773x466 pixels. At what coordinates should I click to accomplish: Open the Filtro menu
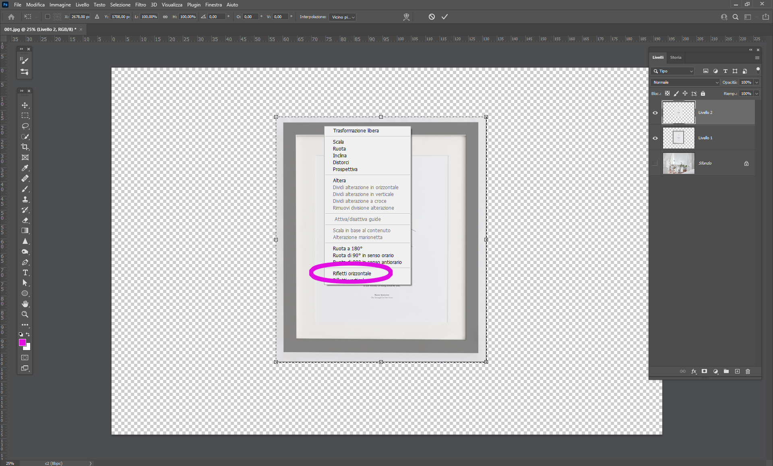[141, 5]
